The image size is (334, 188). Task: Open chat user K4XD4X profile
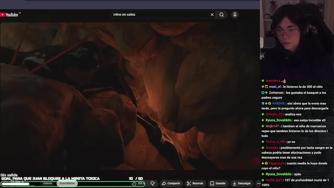pyautogui.click(x=279, y=103)
